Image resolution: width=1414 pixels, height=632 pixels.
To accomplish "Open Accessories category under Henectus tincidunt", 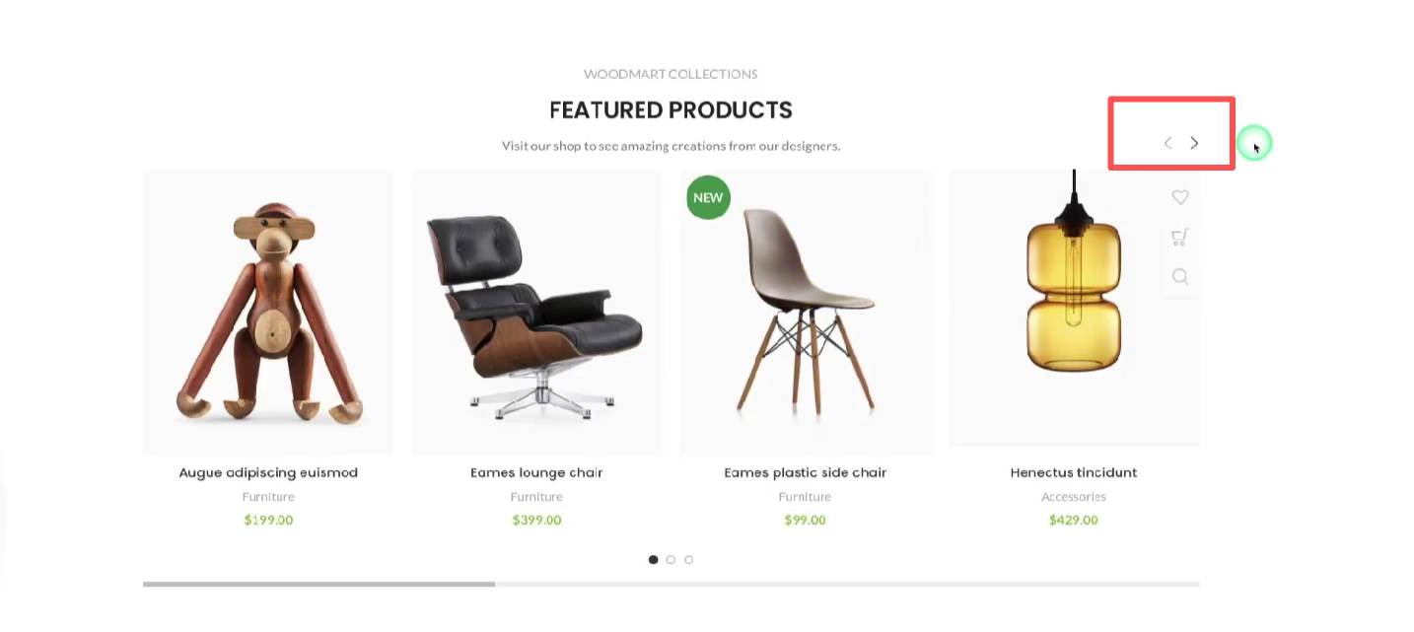I will click(x=1074, y=497).
